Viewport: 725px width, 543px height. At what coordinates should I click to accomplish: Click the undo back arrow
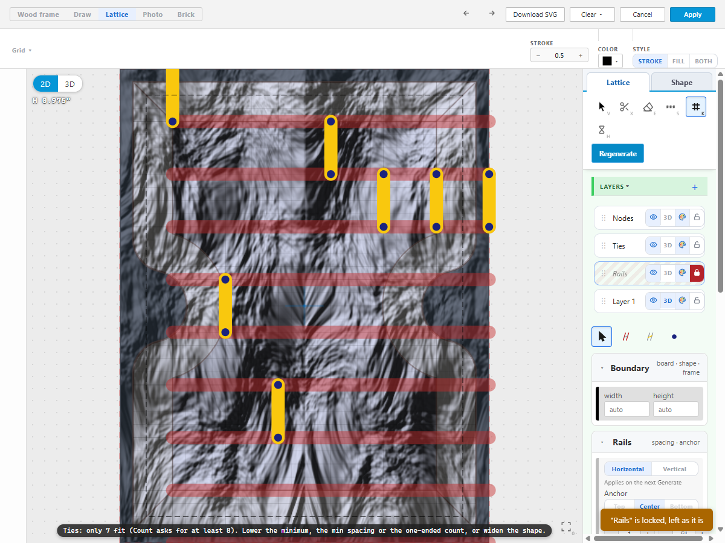(466, 14)
